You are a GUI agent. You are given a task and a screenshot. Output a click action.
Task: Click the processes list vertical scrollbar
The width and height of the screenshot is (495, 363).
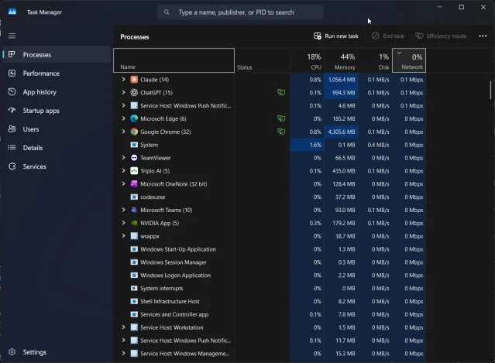(x=490, y=90)
